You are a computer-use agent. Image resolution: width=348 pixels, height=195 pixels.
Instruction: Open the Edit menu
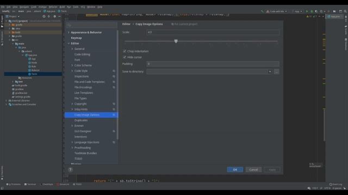[x=9, y=7]
